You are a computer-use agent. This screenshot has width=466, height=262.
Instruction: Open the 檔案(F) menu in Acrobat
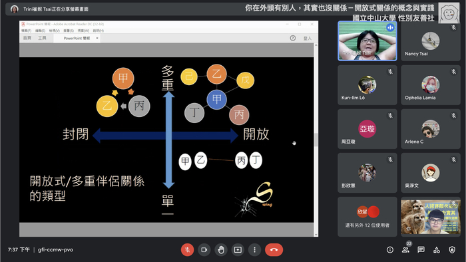pos(26,31)
